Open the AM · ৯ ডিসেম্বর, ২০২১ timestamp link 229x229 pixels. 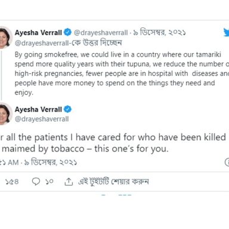tap(39, 162)
